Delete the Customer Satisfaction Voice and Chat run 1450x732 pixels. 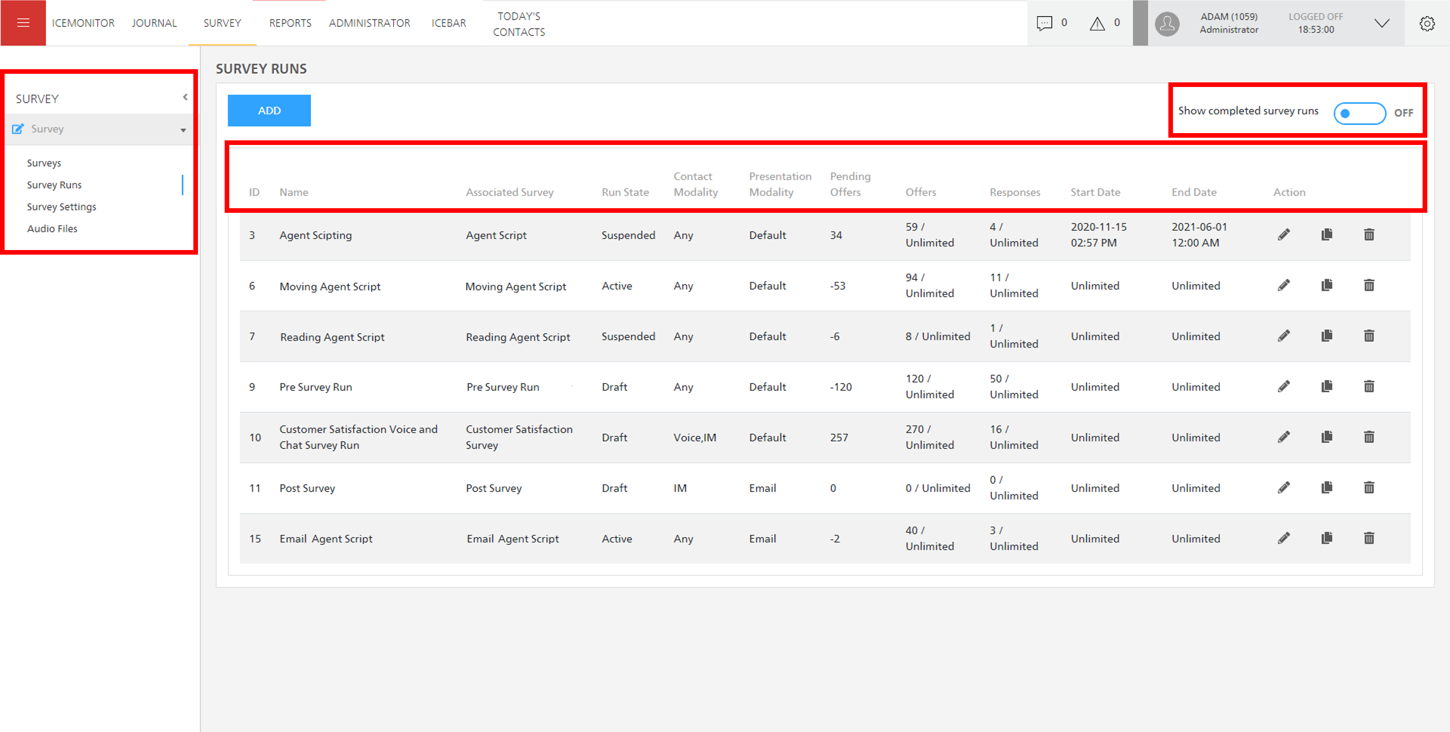1369,436
